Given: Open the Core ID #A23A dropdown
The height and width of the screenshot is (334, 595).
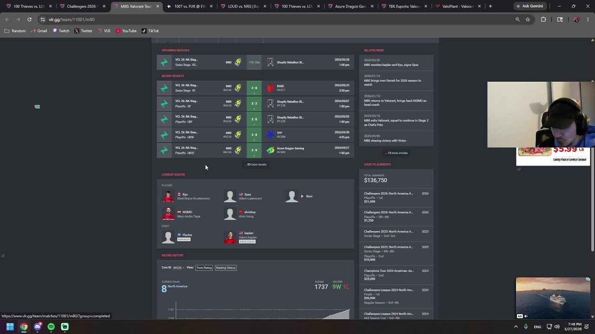Looking at the screenshot, I should click(178, 268).
